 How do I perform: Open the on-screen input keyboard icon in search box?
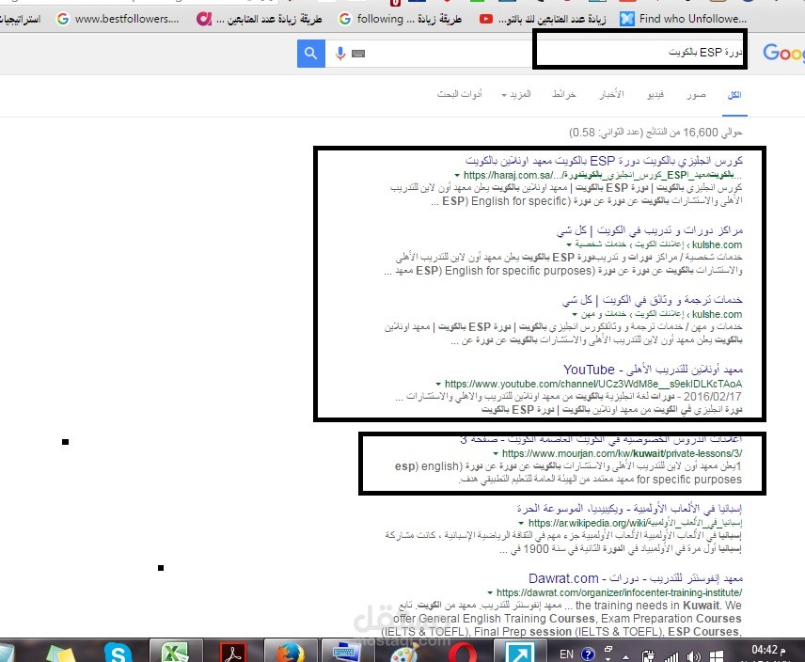[358, 54]
